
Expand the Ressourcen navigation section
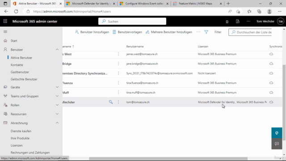(x=57, y=114)
